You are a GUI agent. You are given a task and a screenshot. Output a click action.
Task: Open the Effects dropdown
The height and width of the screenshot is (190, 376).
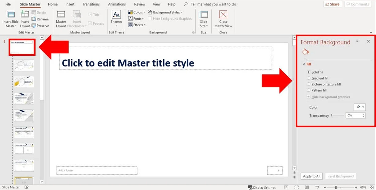[x=137, y=25]
